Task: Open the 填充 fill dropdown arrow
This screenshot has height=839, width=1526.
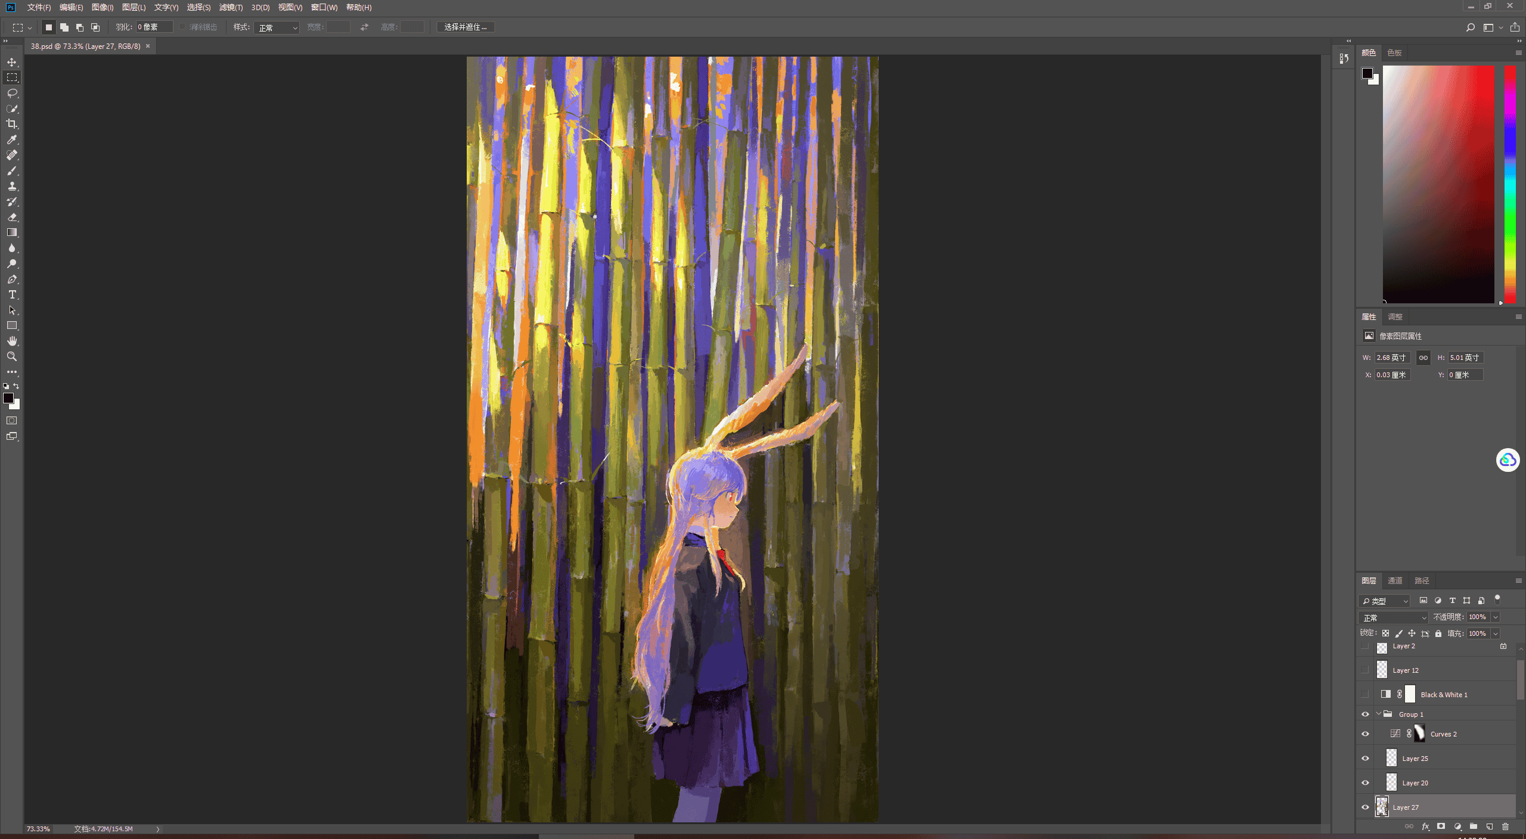Action: 1495,634
